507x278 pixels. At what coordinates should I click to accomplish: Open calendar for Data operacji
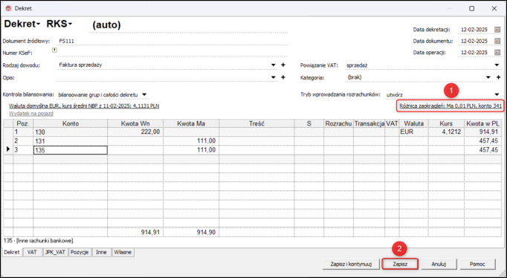(x=497, y=52)
